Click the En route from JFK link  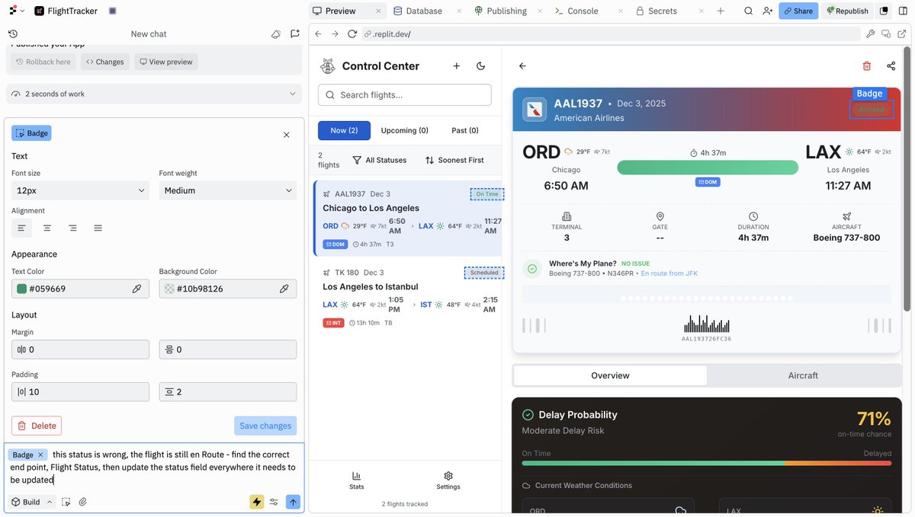click(x=669, y=273)
